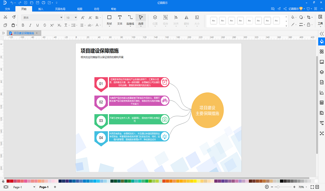Toggle Bold formatting
Image resolution: width=325 pixels, height=191 pixels.
[x=23, y=25]
